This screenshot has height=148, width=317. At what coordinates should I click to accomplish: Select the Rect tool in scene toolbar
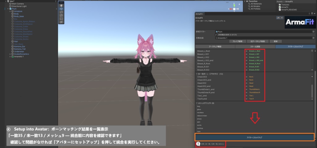[x=62, y=19]
